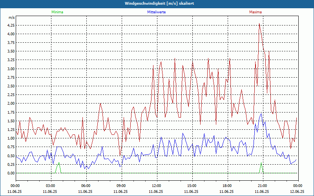This screenshot has height=196, width=314.
Task: Click the 2,50 y-axis value
Action: [11, 86]
